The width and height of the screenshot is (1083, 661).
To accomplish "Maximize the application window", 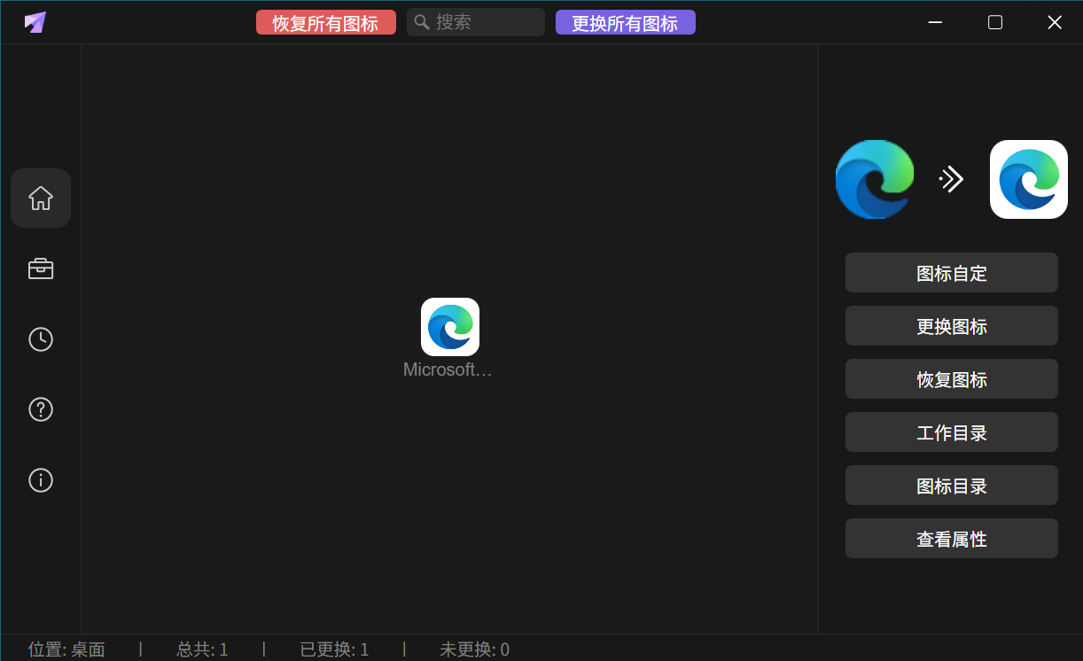I will [x=995, y=22].
